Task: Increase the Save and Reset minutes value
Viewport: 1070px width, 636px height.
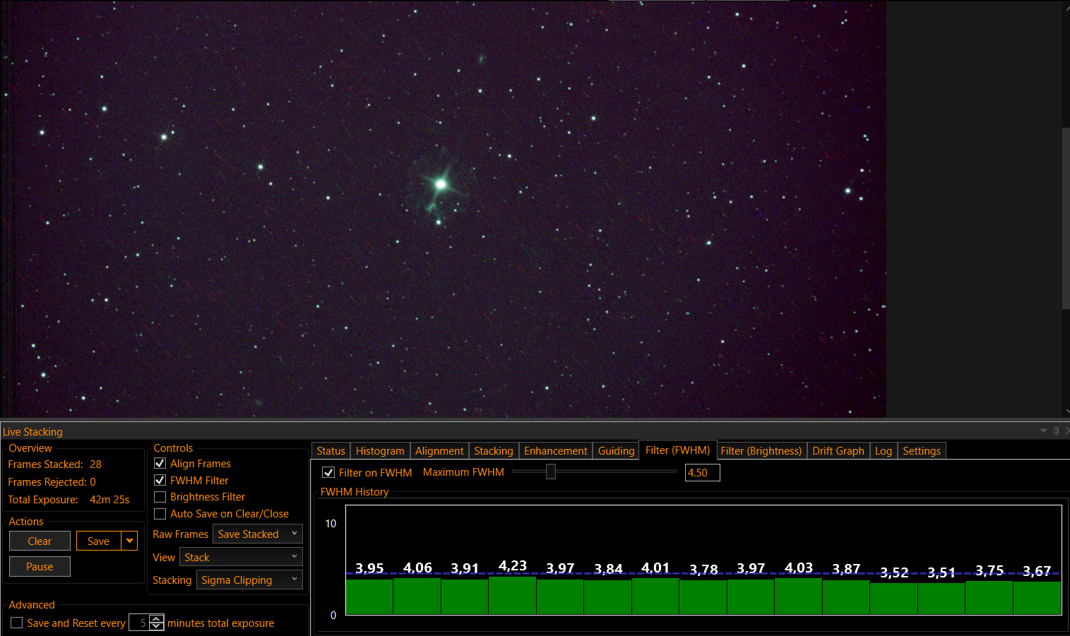Action: tap(157, 619)
